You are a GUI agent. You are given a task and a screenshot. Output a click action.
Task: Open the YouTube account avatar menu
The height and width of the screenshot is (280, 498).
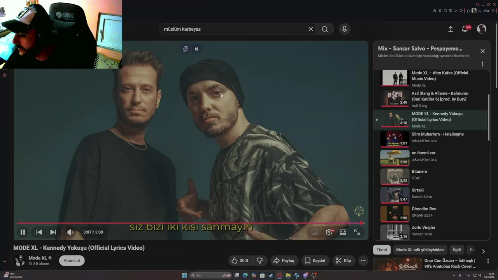coord(482,29)
